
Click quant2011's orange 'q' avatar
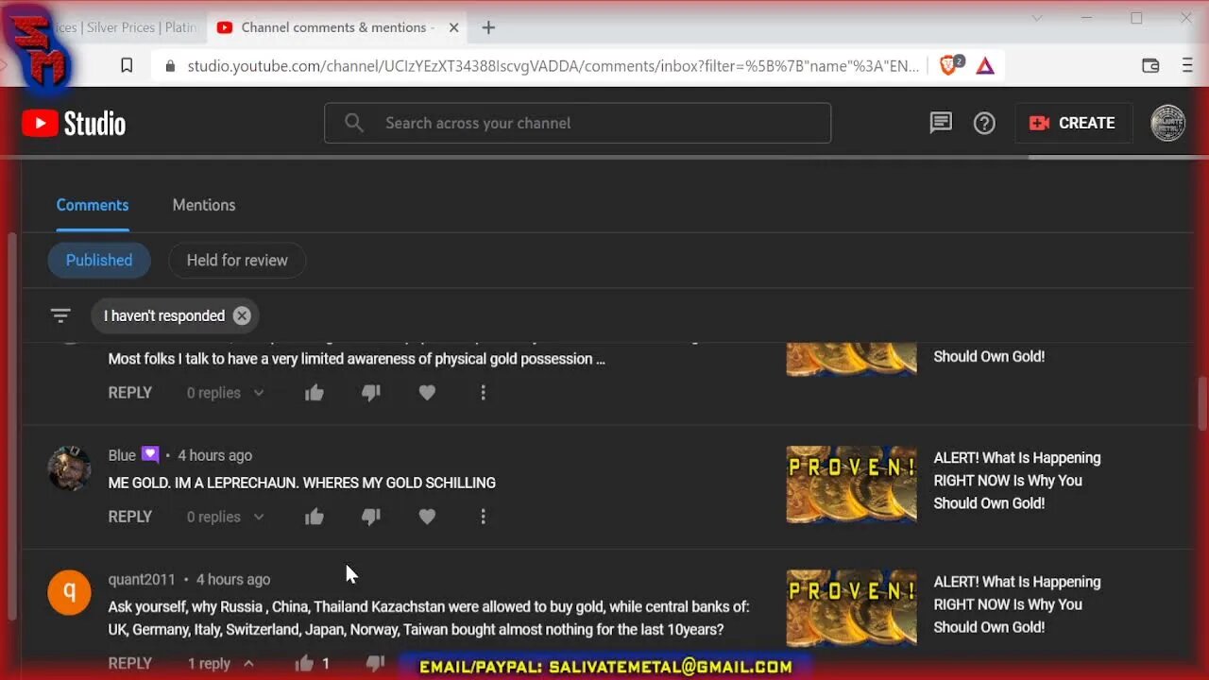pos(70,592)
